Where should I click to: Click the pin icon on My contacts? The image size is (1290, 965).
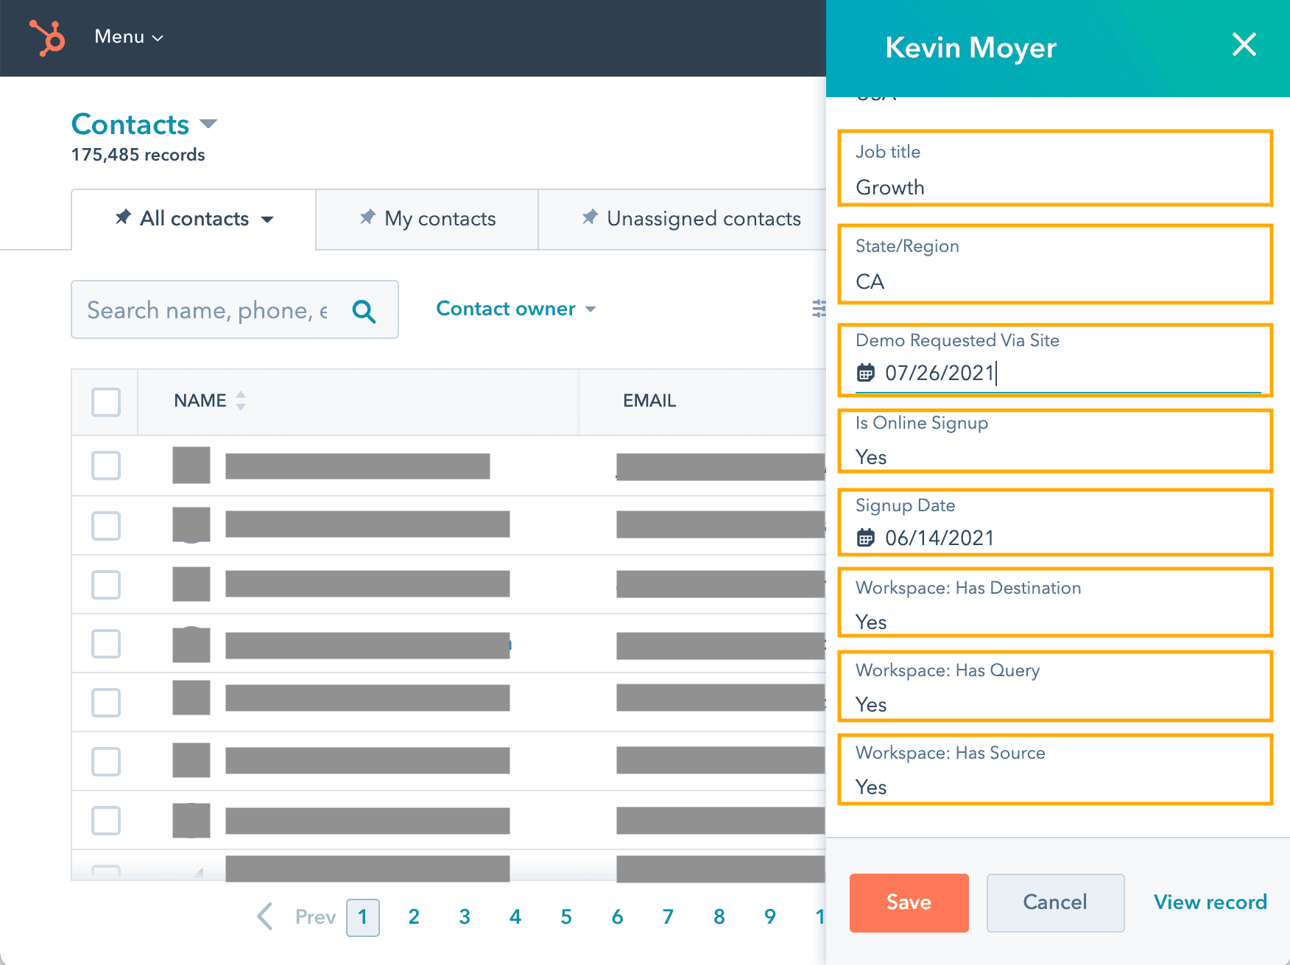pyautogui.click(x=367, y=217)
